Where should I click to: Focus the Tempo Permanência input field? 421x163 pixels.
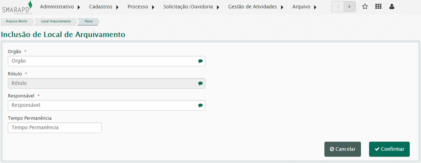(55, 128)
